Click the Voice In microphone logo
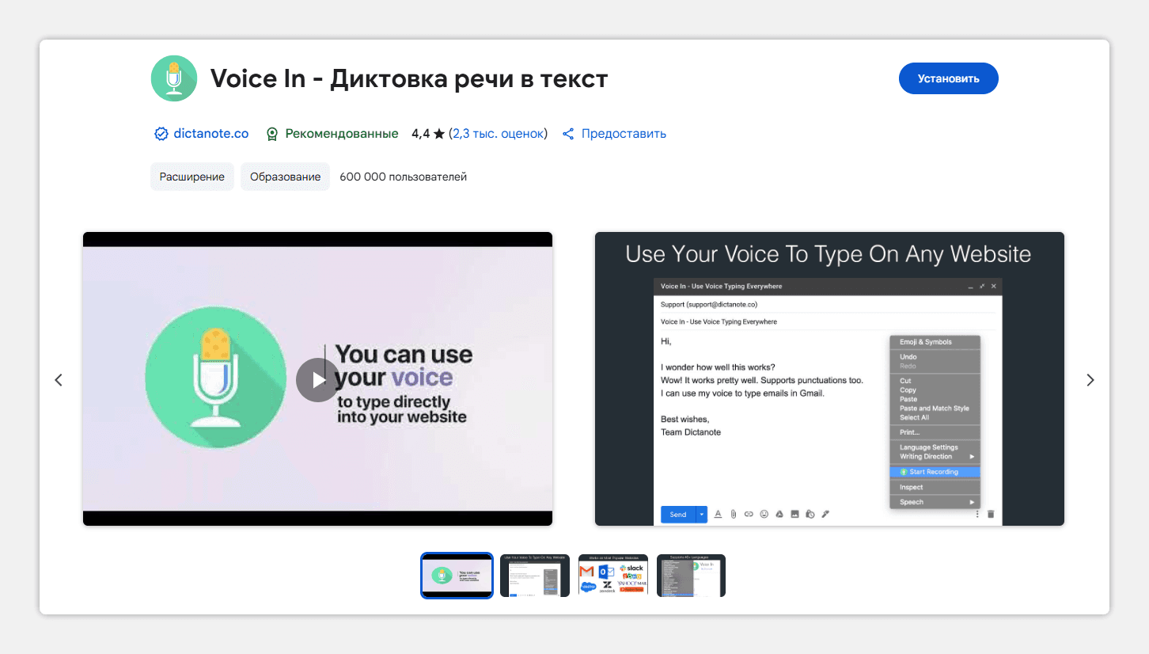This screenshot has width=1149, height=654. tap(174, 78)
